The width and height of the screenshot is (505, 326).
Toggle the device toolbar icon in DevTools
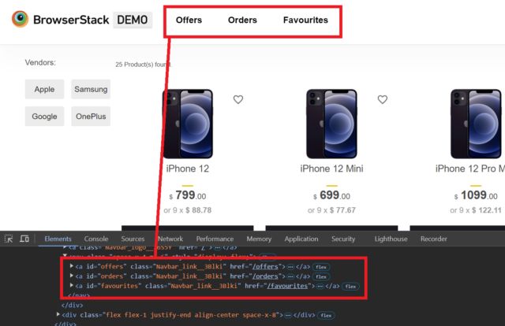pyautogui.click(x=24, y=239)
